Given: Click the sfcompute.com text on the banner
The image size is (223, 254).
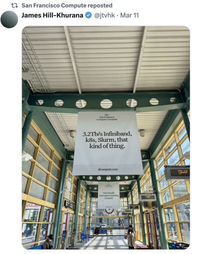Looking at the screenshot, I should click(x=108, y=169).
